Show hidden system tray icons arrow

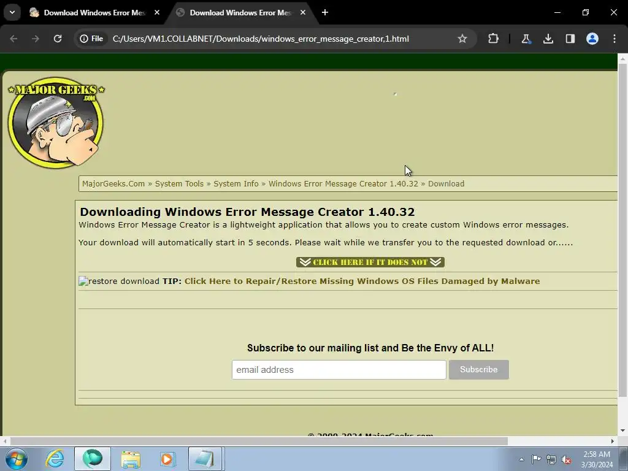pos(521,459)
